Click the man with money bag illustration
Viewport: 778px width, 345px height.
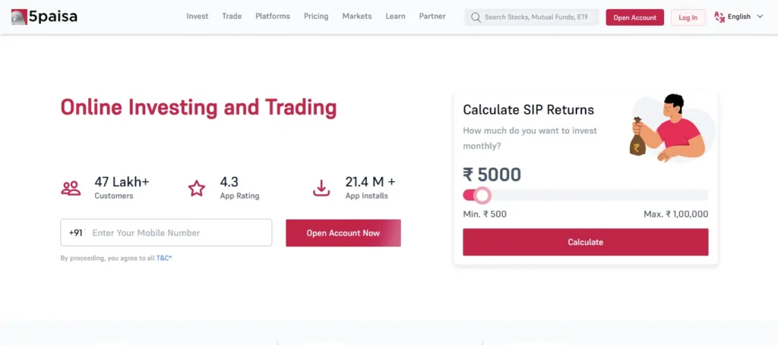pos(672,128)
